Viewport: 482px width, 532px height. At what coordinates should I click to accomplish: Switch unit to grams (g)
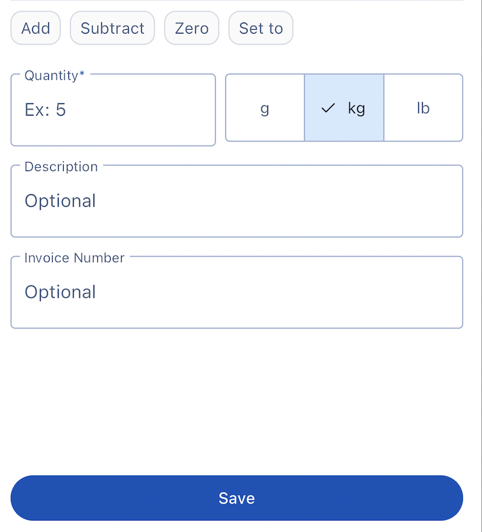[x=265, y=108]
